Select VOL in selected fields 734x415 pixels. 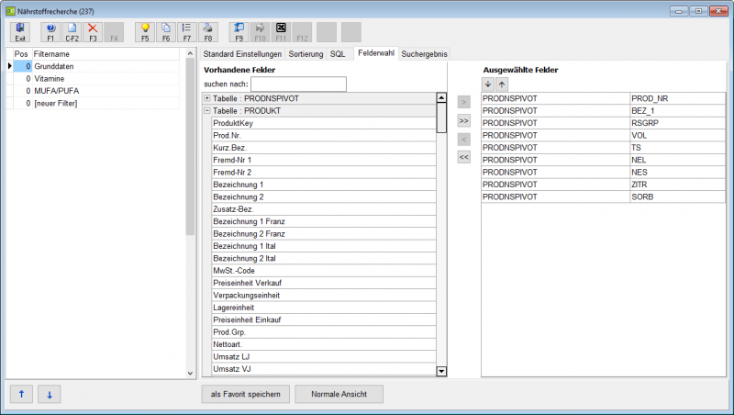677,135
